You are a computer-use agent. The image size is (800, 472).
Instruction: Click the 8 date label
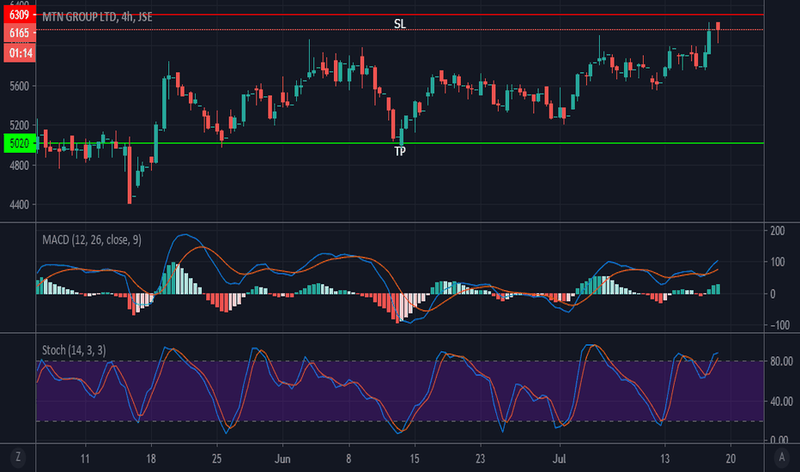348,459
